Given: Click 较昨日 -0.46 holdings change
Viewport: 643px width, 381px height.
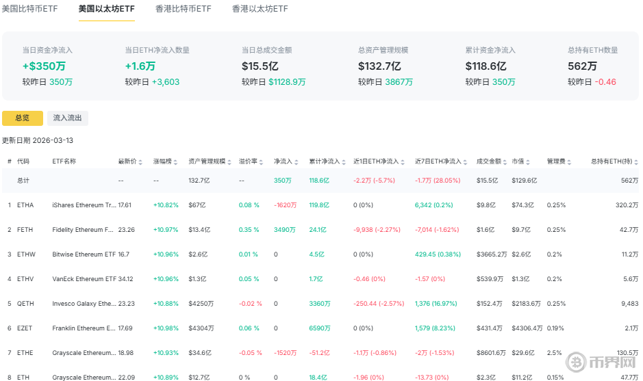Looking at the screenshot, I should (605, 82).
